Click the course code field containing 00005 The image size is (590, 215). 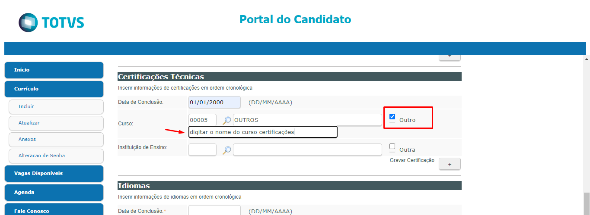coord(203,120)
